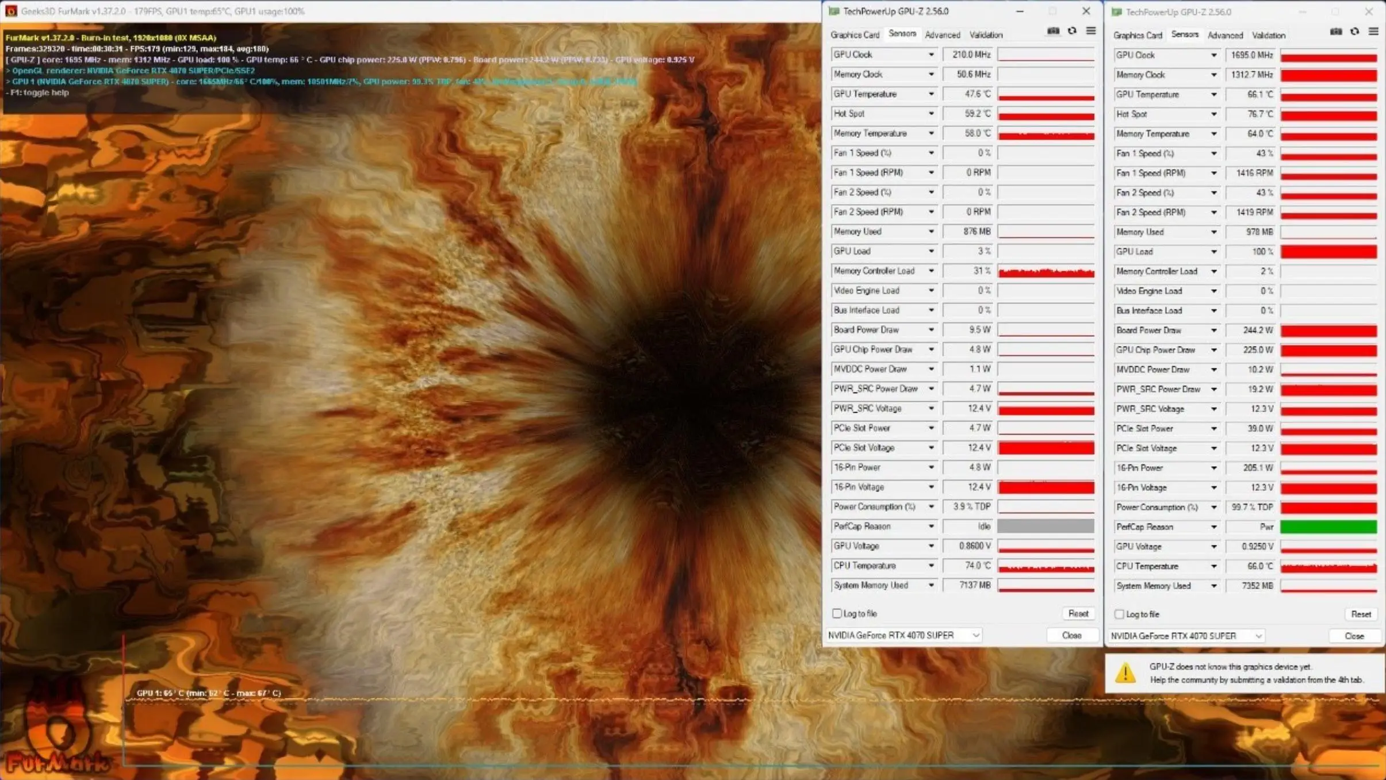Select NVIDIA GeForce RTX 4070 SUPER dropdown
Screen dimensions: 1386x780
[905, 635]
